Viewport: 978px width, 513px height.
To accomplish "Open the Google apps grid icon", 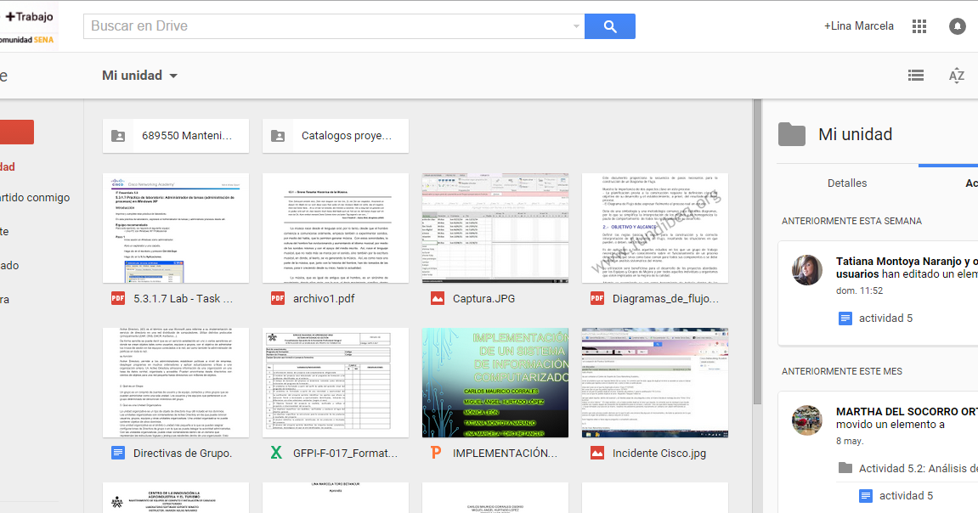I will coord(919,26).
